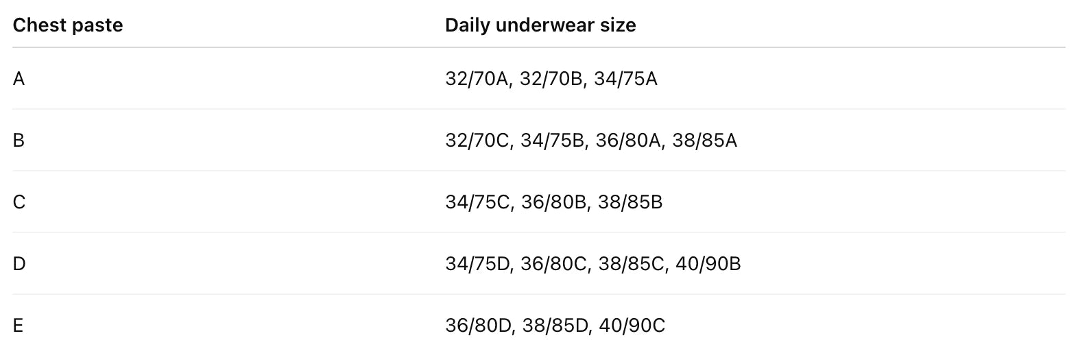Click the 38/85B size text

click(630, 202)
